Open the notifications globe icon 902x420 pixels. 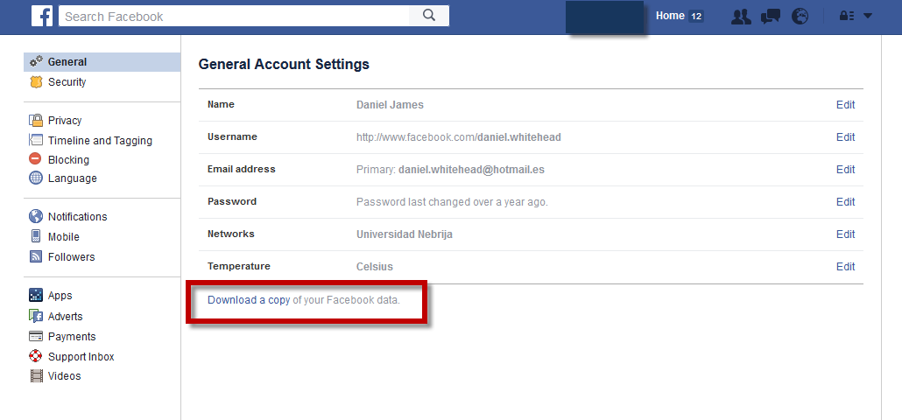[x=800, y=16]
